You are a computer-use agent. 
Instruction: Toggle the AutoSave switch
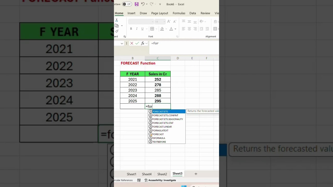(127, 4)
